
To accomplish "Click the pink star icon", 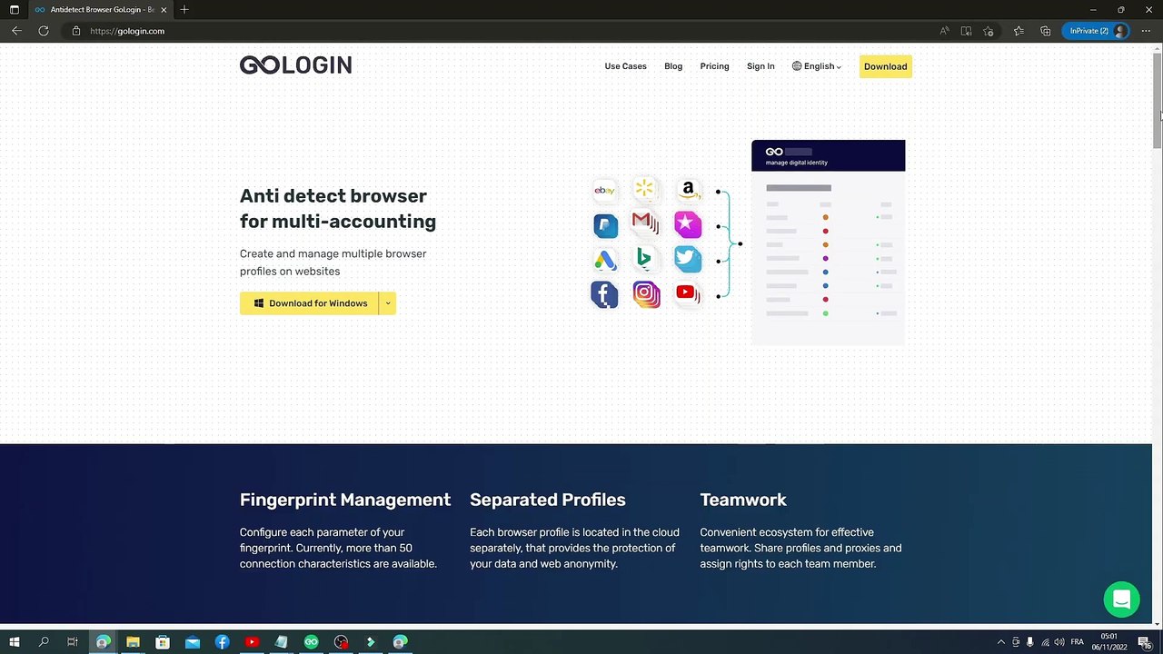I will pos(688,223).
